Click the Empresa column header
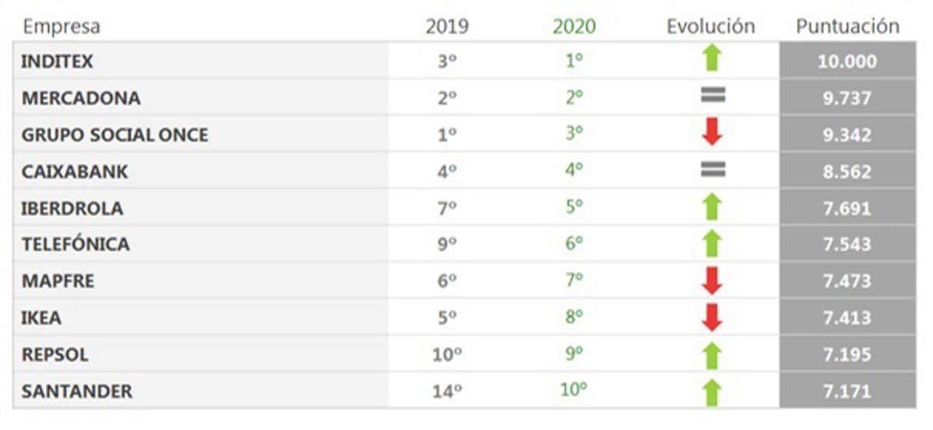Screen dimensions: 933x430 click(61, 26)
